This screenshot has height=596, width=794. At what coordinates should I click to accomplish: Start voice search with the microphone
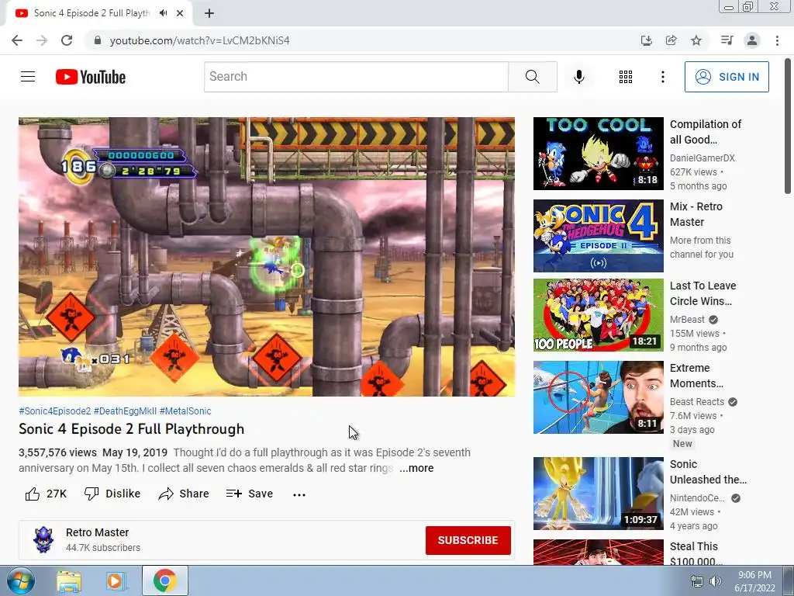click(x=578, y=77)
